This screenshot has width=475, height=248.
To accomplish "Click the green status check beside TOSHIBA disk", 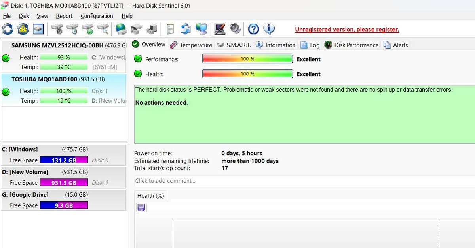I will [x=6, y=92].
